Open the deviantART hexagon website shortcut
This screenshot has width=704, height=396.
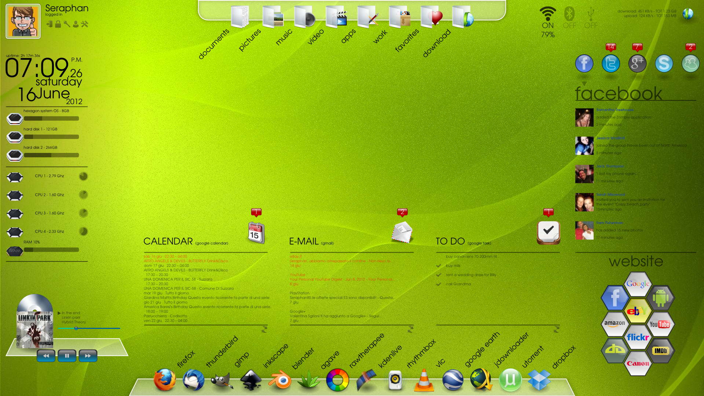(615, 350)
